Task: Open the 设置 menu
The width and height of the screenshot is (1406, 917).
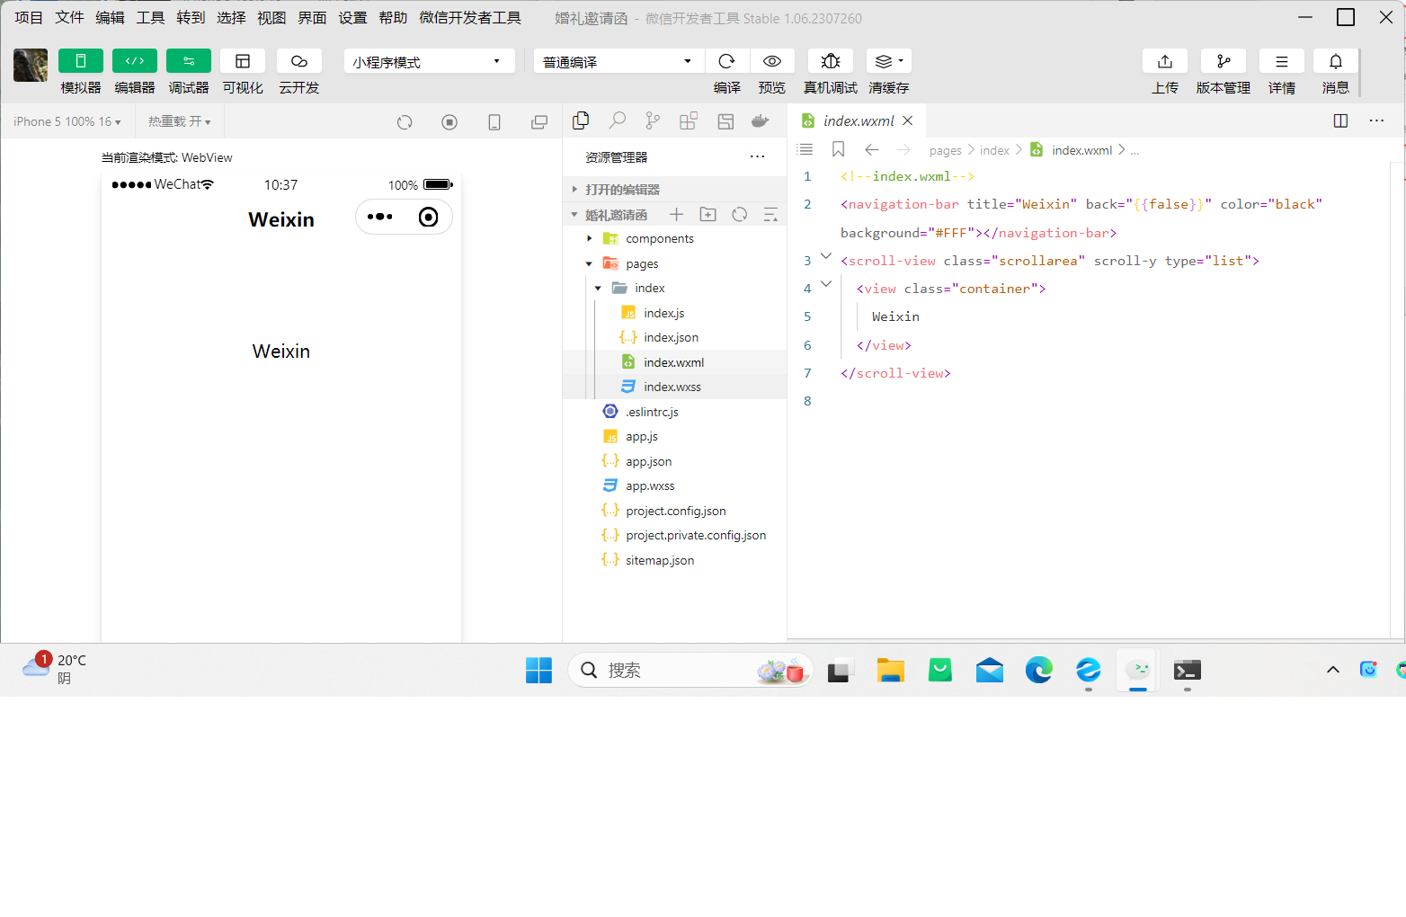Action: 352,17
